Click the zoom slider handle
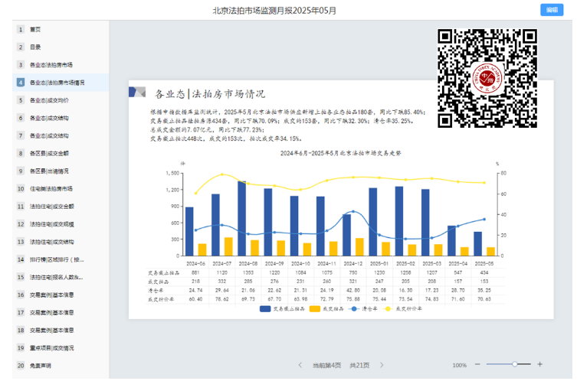 [x=515, y=364]
